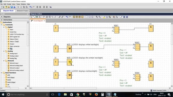Click the fourth yellow block icon labeled L
Viewport: 173px width, 97px height.
tap(82, 17)
